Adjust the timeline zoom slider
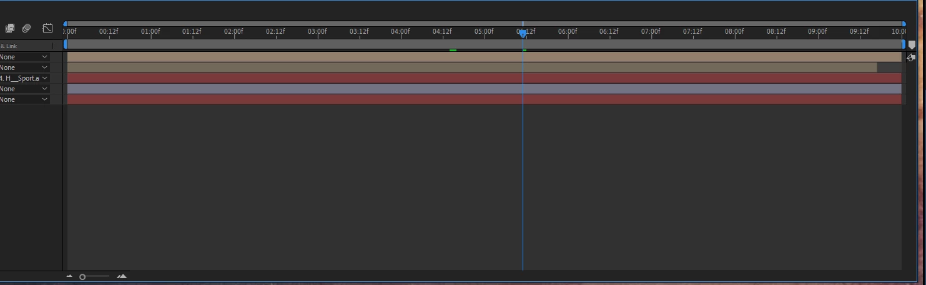This screenshot has height=285, width=926. [82, 276]
